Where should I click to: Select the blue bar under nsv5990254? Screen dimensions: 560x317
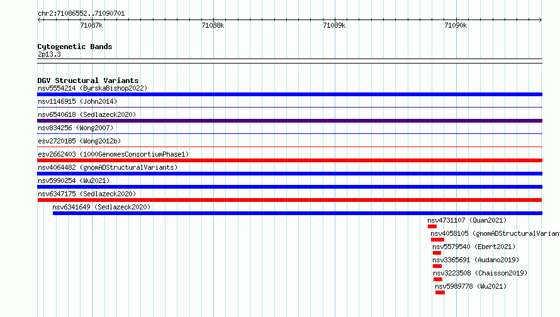click(289, 187)
